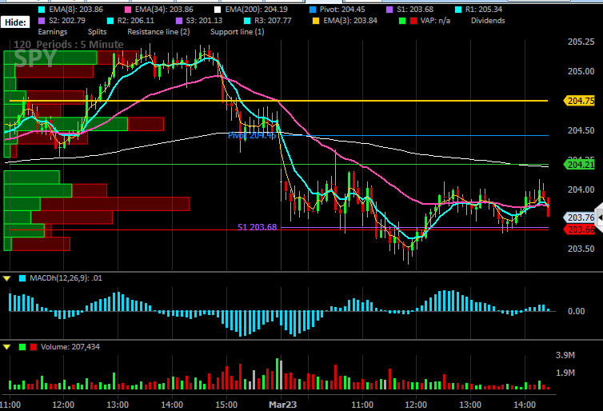
Task: Click the Pivot blue legend swatch
Action: [x=312, y=10]
